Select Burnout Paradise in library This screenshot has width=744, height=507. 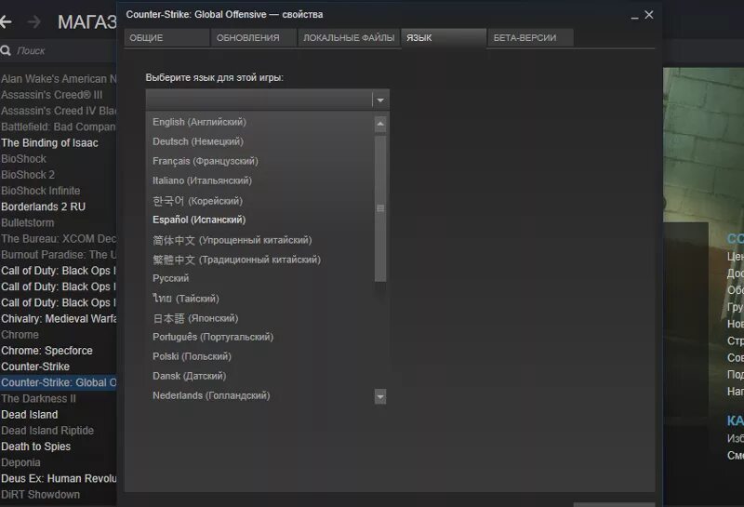tap(59, 255)
